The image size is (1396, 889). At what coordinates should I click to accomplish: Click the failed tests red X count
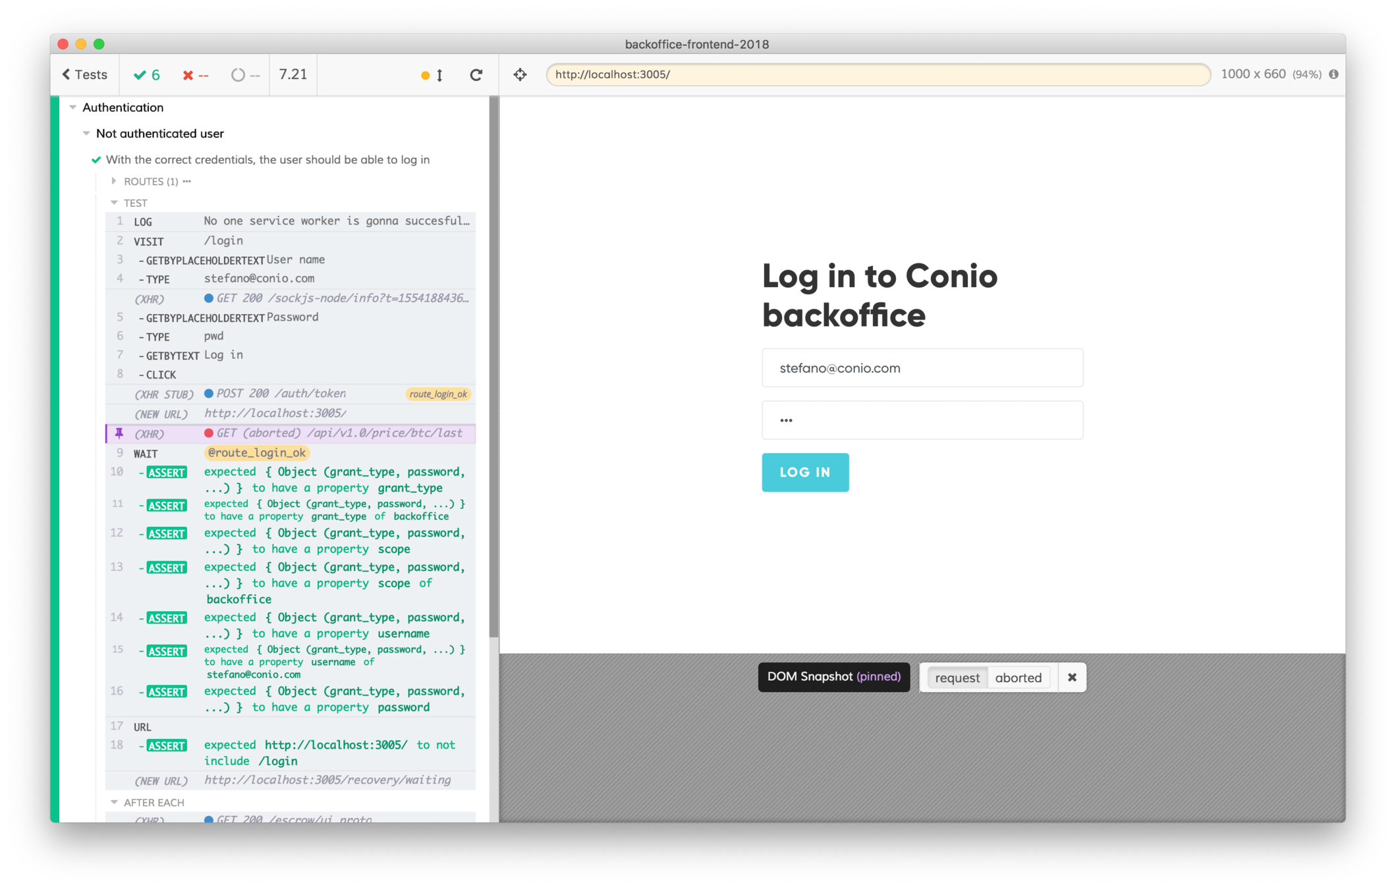click(x=195, y=75)
